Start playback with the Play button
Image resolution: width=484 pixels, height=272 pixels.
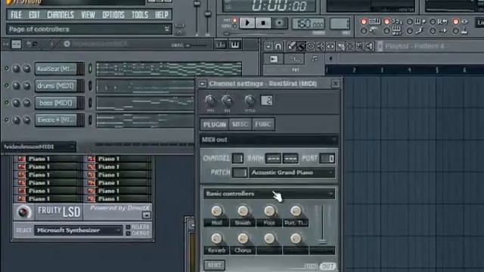pyautogui.click(x=247, y=23)
